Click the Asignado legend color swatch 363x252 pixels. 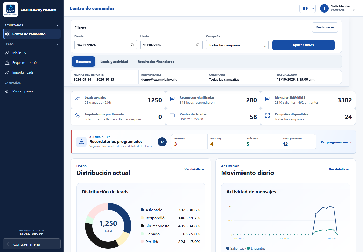point(142,210)
